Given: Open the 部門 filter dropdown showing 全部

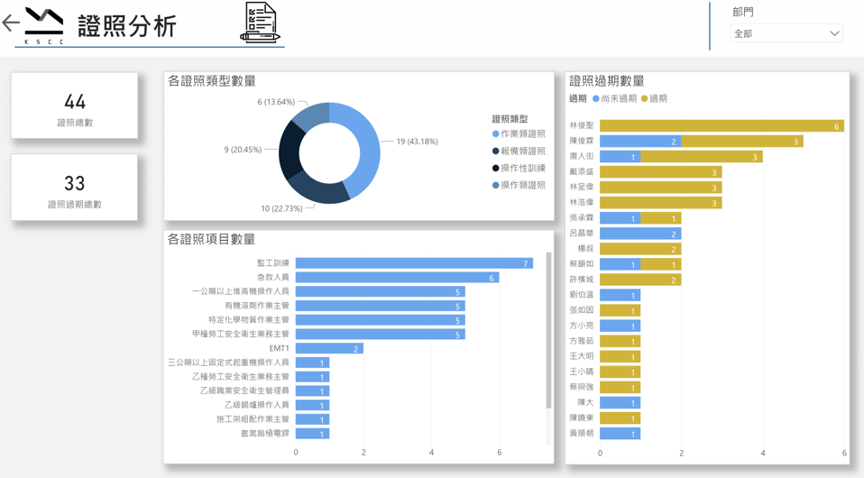Looking at the screenshot, I should pyautogui.click(x=786, y=33).
